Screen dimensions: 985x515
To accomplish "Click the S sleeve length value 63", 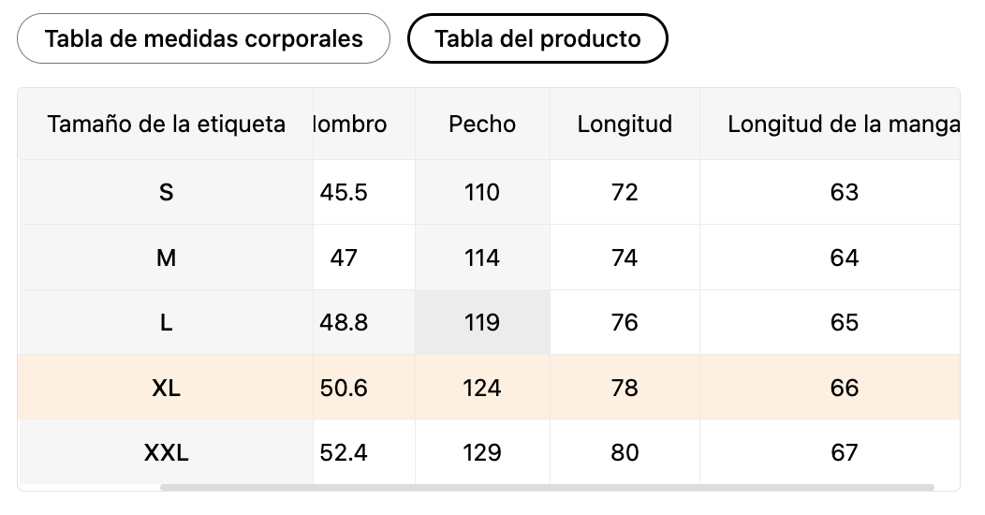I will coord(844,192).
